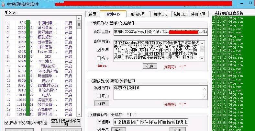Screen dimensions: 255x131
Task: Select the SEO友链外链 group row
Action: coord(41,71)
